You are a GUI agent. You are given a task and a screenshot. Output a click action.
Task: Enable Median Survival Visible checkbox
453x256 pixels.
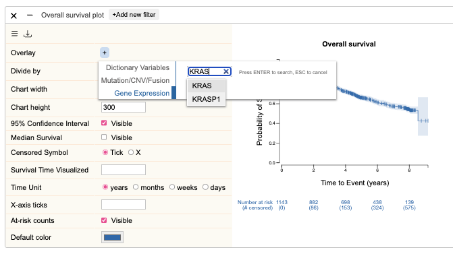coord(104,137)
